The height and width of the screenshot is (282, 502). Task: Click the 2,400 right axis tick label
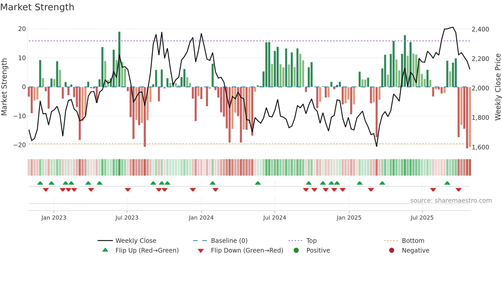click(x=480, y=29)
